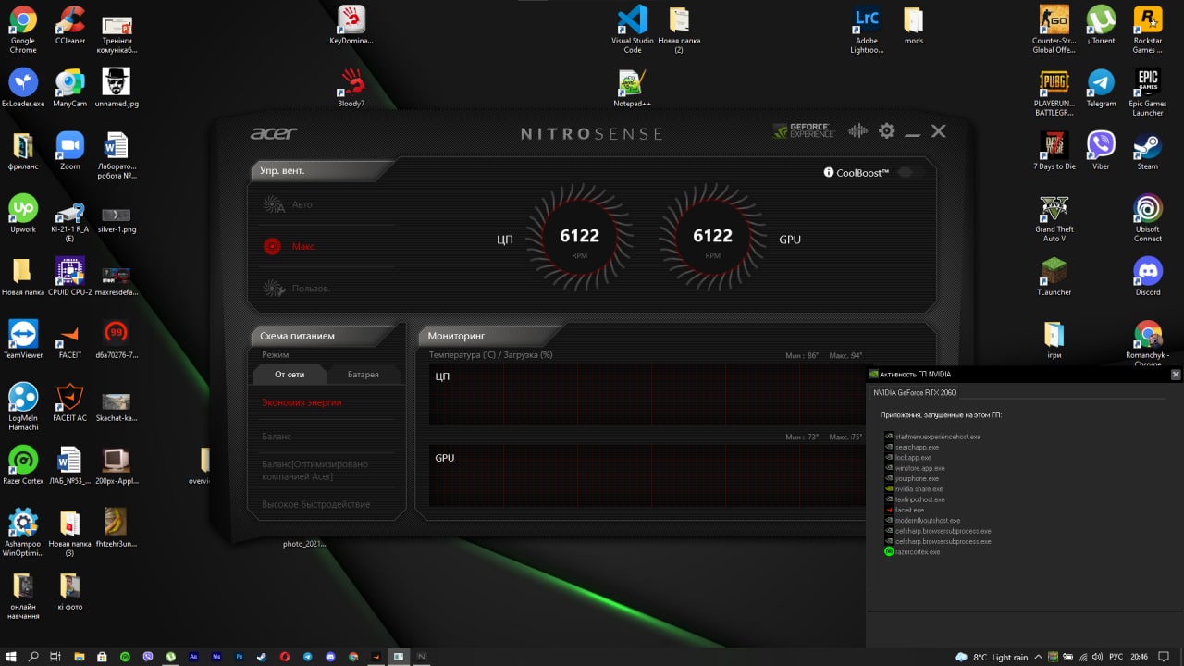Click the CoolBoost info icon
Screen dimensions: 1184x666
tap(829, 172)
